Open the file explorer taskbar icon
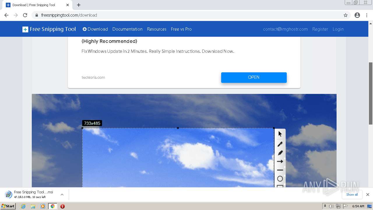Screen dimensions: 373x210 tap(33, 206)
